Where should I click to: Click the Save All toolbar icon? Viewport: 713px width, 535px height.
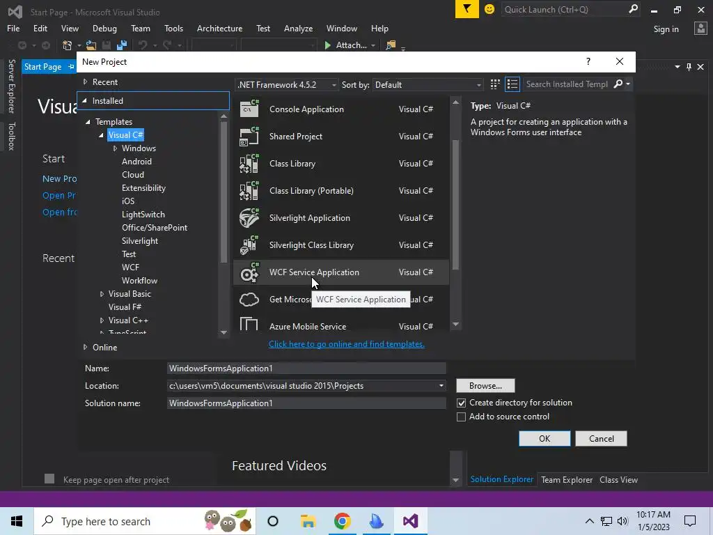121,45
